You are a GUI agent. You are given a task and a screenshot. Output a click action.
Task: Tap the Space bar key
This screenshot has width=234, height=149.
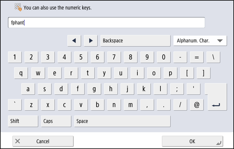122,121
